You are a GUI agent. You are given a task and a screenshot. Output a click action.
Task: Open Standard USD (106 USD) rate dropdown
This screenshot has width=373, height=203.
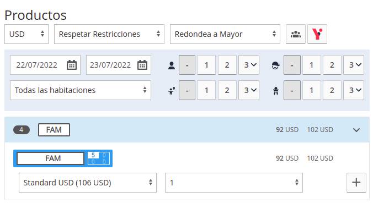(88, 183)
